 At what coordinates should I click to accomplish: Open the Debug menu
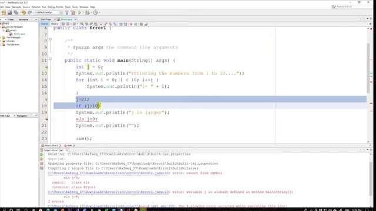[51, 7]
